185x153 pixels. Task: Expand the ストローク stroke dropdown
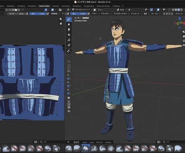click(x=136, y=14)
